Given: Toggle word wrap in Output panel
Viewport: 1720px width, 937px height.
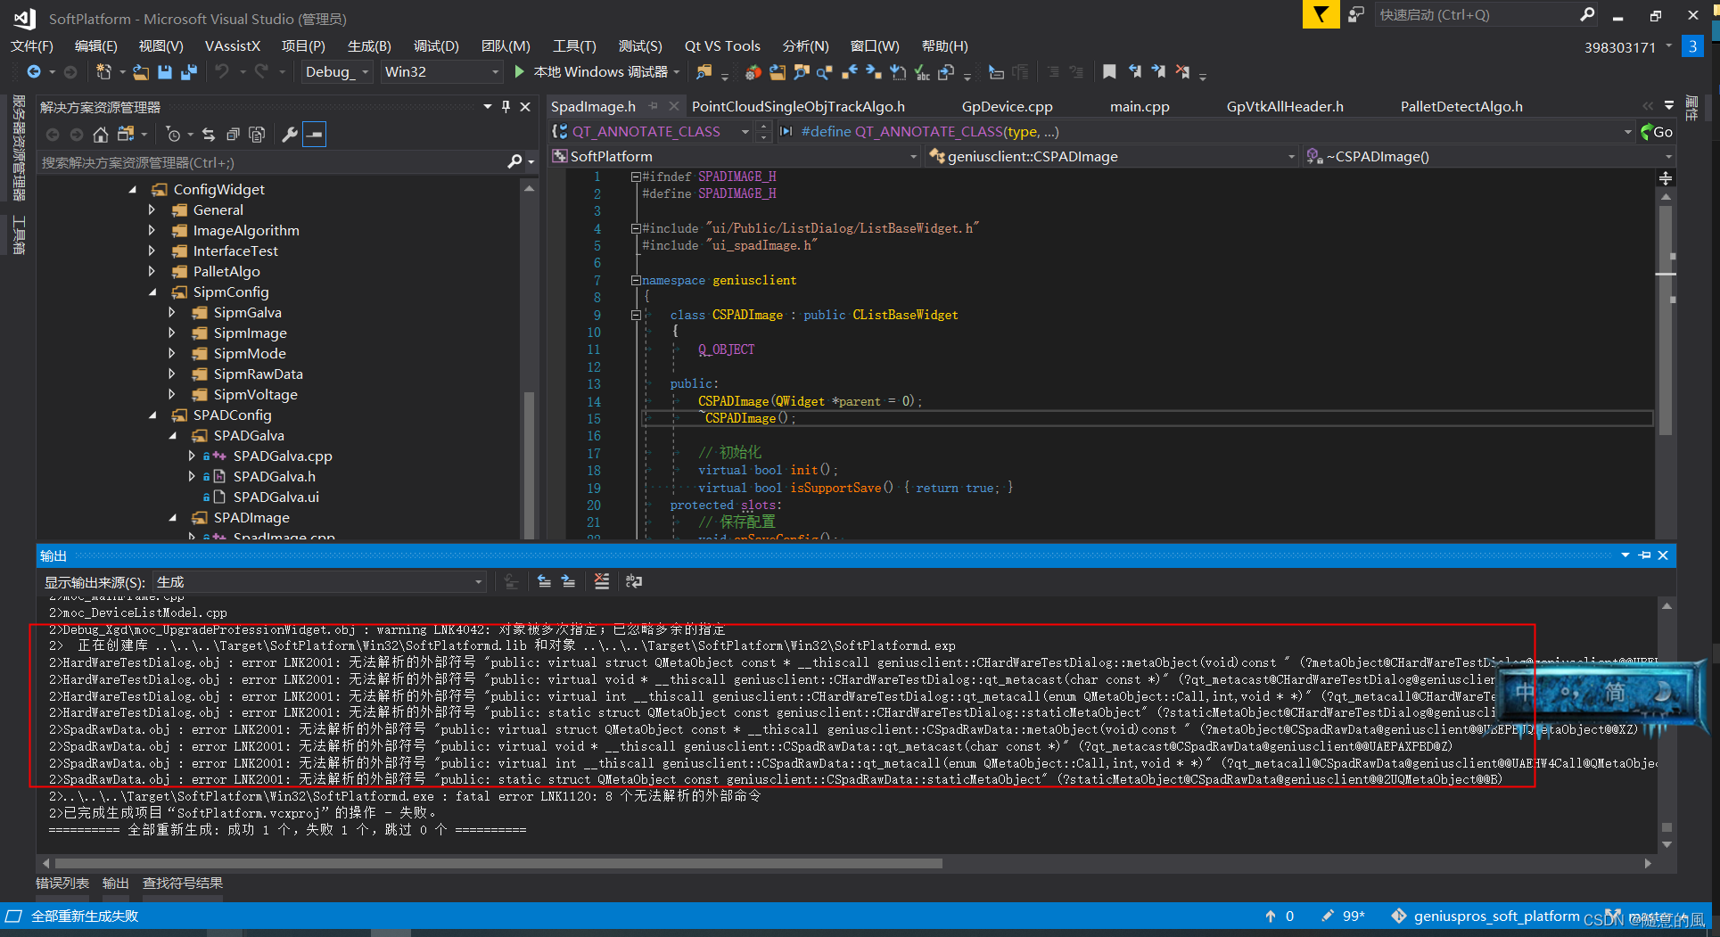Looking at the screenshot, I should click(x=634, y=581).
